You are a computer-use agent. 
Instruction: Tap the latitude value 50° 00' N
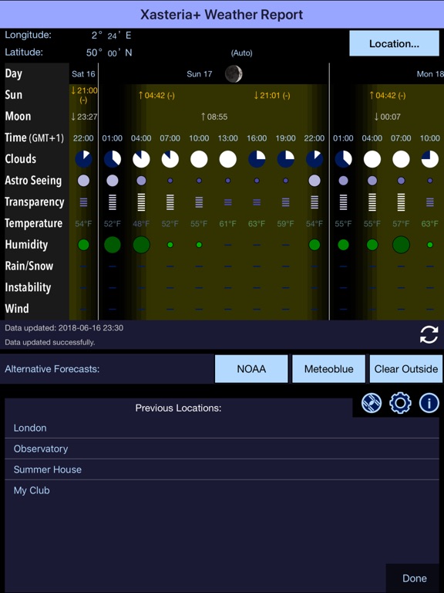[109, 53]
